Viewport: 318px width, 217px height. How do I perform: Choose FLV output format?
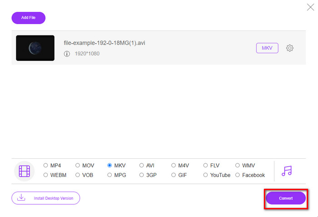point(206,166)
